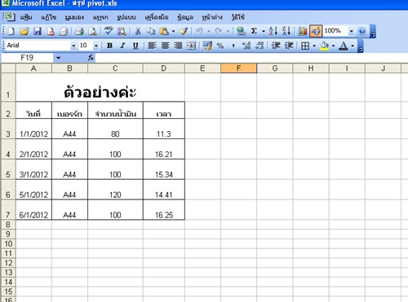Open an existing file with folder icon
This screenshot has width=408, height=302.
[24, 32]
